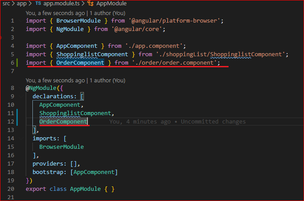Open the author CodeLens above the first import
This screenshot has height=201, width=304.
(x=75, y=13)
